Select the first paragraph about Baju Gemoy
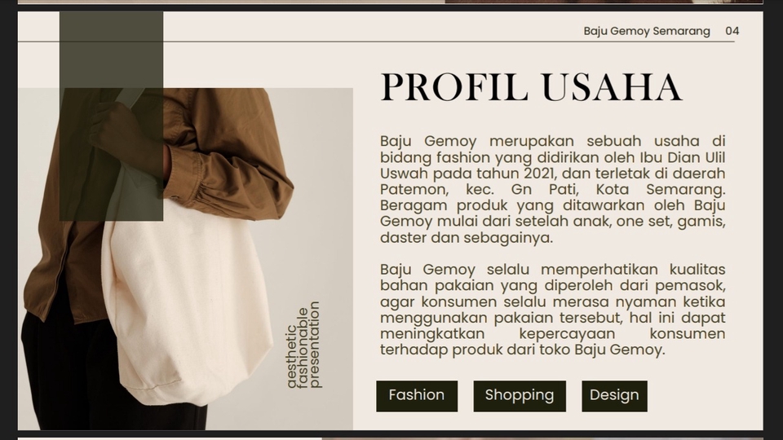 [x=552, y=189]
